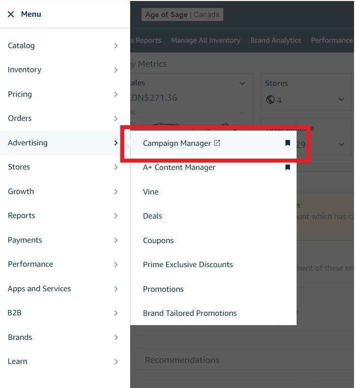This screenshot has width=356, height=388.
Task: Open Campaign Manager link
Action: pyautogui.click(x=177, y=143)
